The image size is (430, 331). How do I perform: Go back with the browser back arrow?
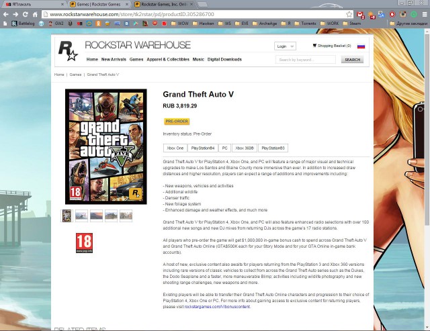(6, 14)
